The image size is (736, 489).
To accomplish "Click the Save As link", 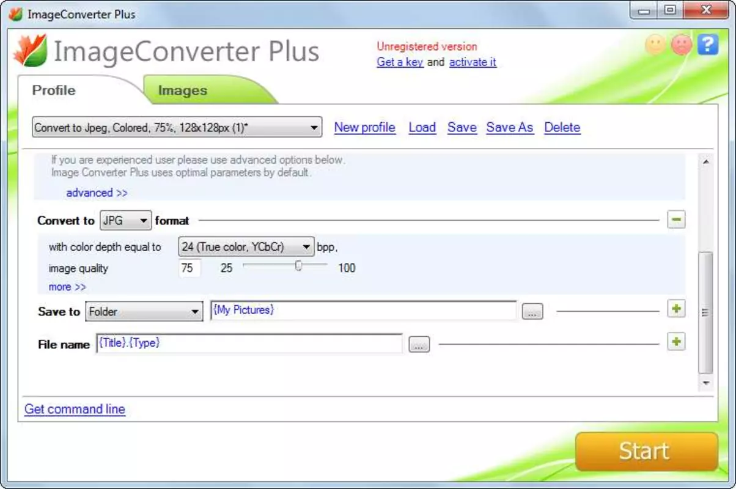I will tap(510, 127).
